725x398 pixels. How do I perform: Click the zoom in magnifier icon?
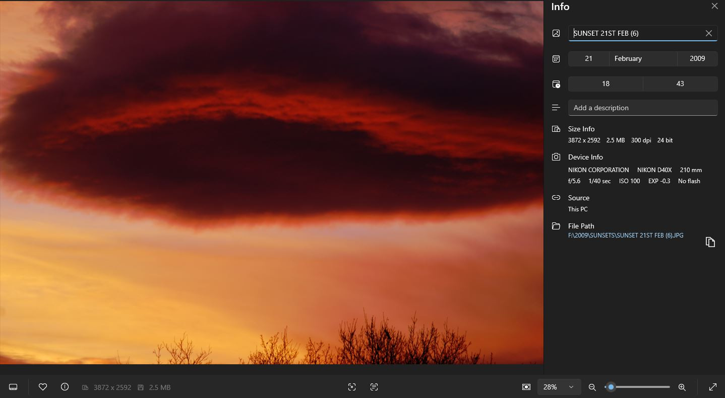[682, 387]
